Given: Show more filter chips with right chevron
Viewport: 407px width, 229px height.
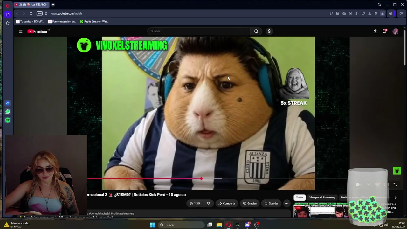Looking at the screenshot, I should tap(396, 198).
